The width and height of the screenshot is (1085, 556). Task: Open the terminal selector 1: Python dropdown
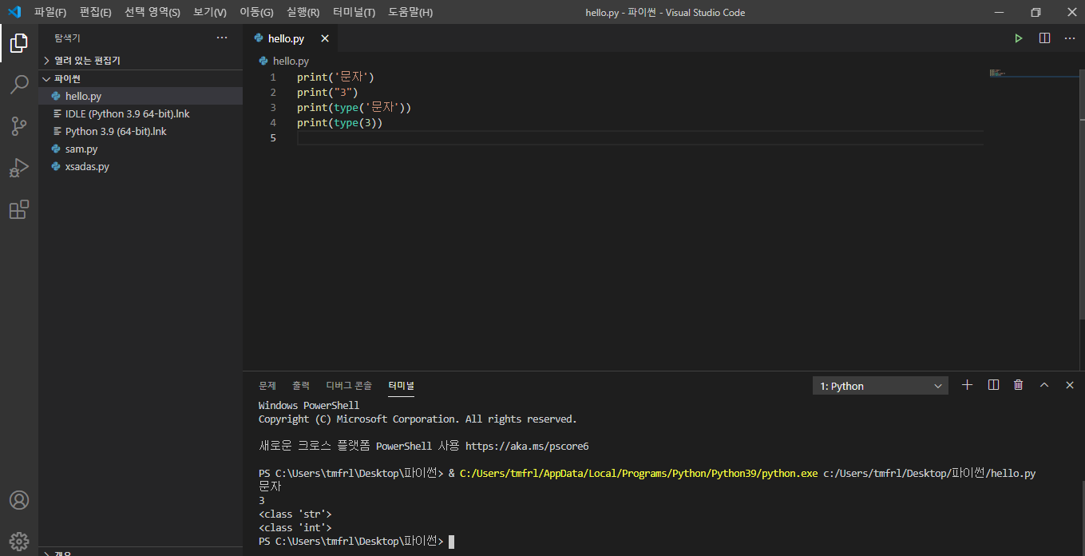click(881, 386)
